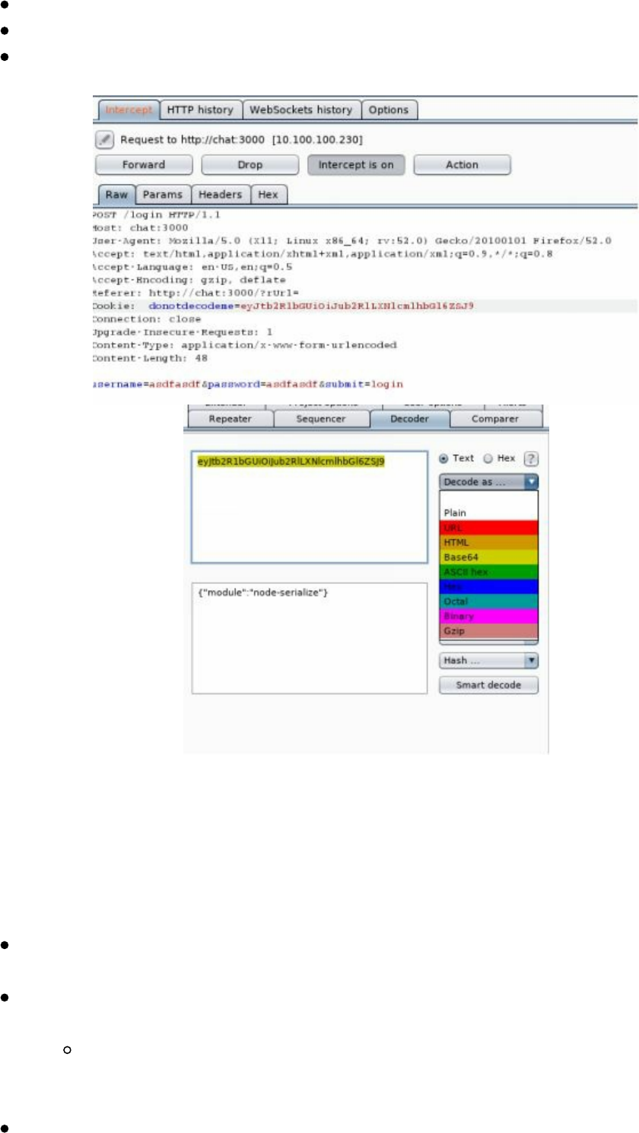This screenshot has height=1133, width=639.
Task: Choose Plain from decode list
Action: (x=488, y=513)
